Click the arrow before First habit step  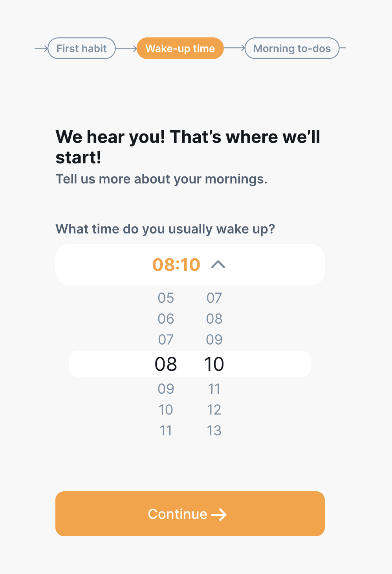pyautogui.click(x=41, y=48)
